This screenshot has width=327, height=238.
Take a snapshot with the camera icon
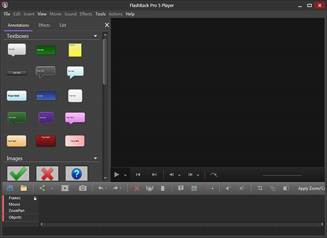[82, 188]
